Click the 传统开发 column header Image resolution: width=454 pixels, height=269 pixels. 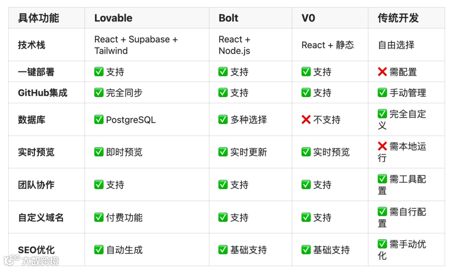398,18
